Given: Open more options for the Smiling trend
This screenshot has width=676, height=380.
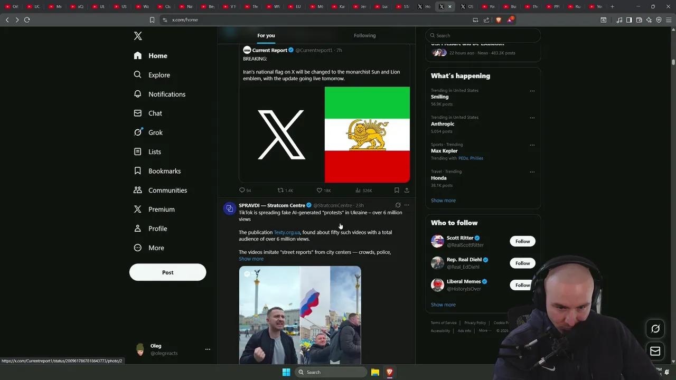Looking at the screenshot, I should click(x=532, y=91).
